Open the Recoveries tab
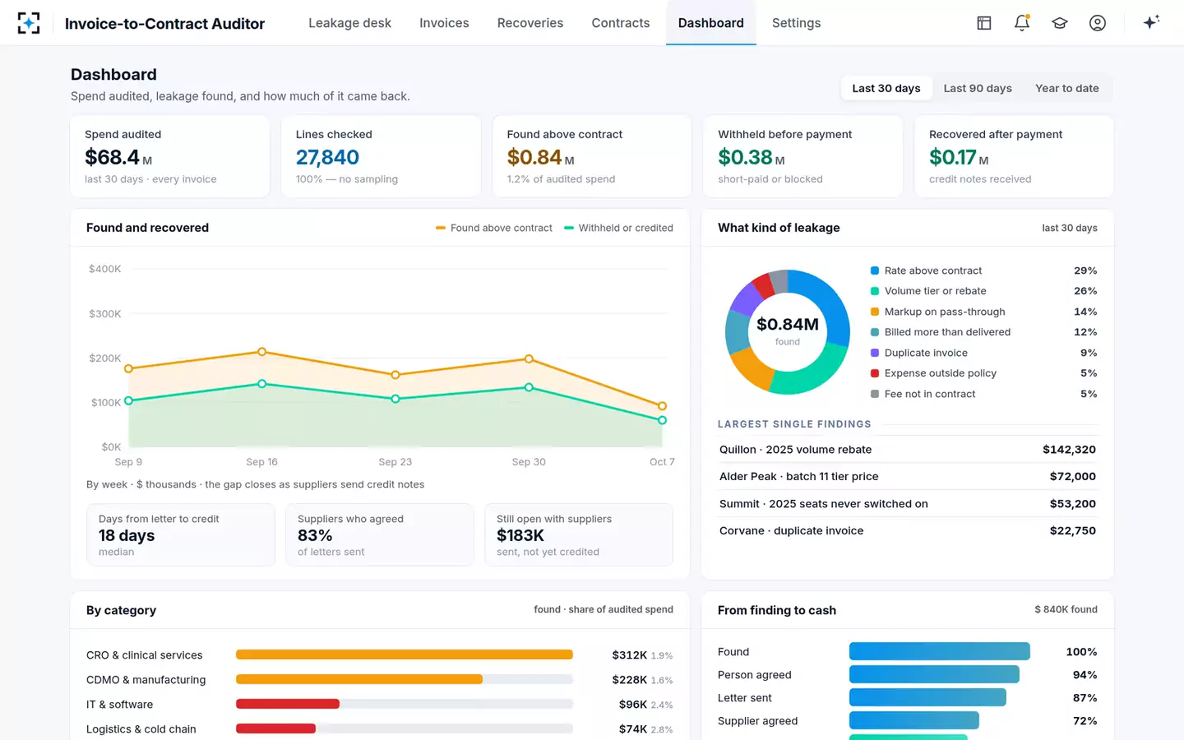The image size is (1184, 740). 530,23
